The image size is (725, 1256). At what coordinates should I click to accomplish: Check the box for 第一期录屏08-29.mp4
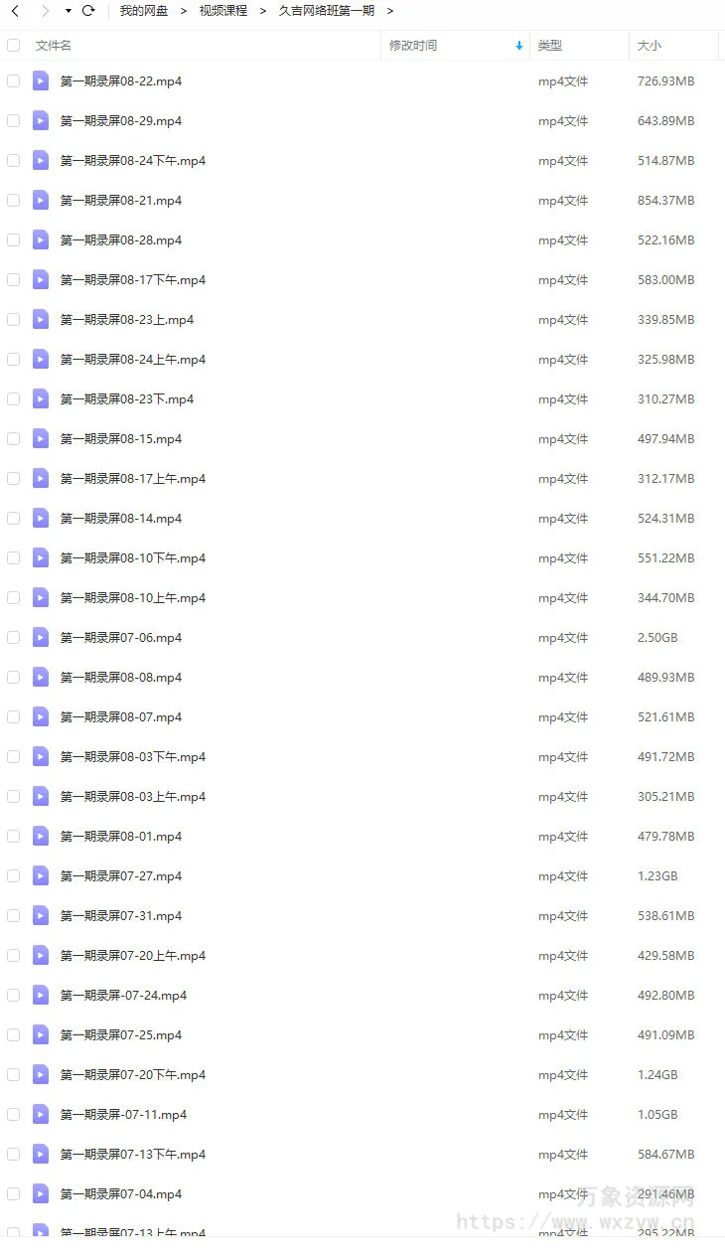click(x=13, y=120)
